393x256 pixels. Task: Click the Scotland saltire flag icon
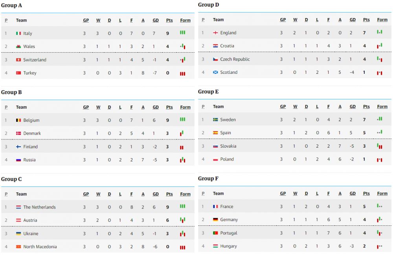click(215, 72)
